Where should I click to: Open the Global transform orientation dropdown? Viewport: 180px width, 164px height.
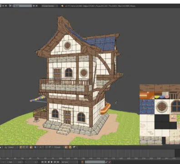click(11, 147)
